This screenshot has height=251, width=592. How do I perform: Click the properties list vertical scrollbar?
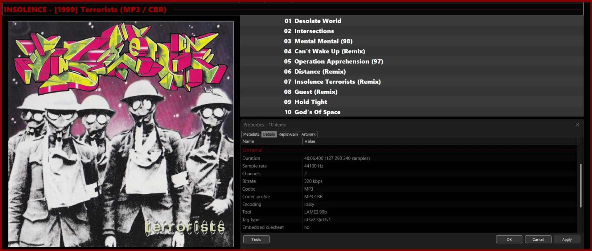click(581, 185)
